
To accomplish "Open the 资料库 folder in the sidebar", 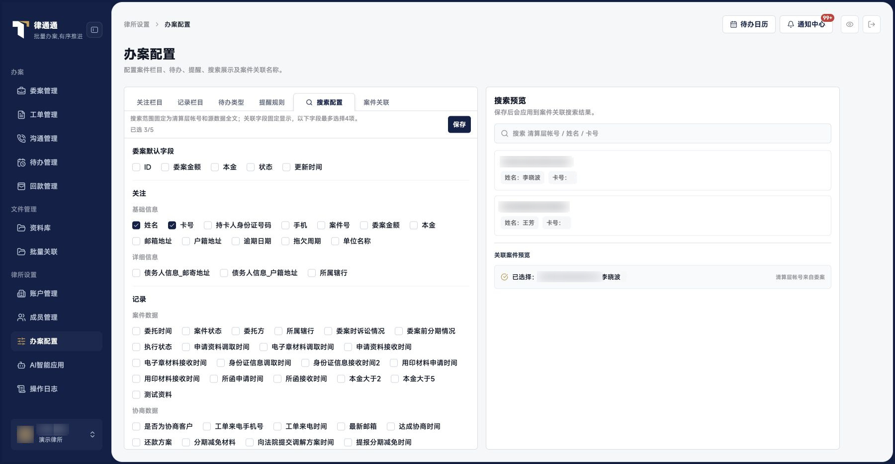I will tap(56, 228).
